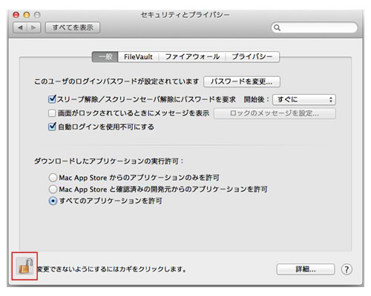The image size is (371, 296).
Task: Click the magnifier icon in search field
Action: pos(277,27)
